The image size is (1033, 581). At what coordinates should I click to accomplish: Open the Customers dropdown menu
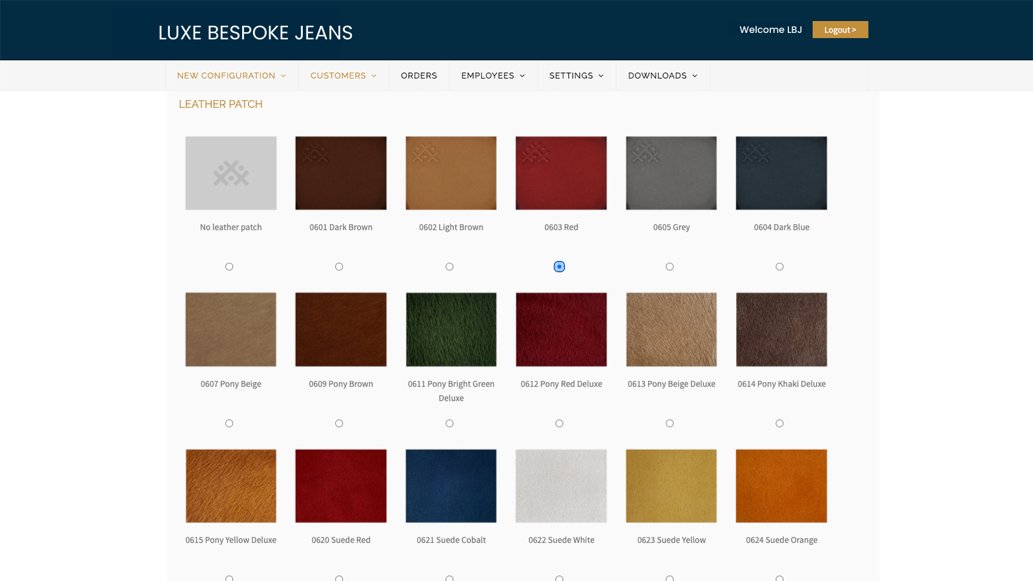pos(343,76)
